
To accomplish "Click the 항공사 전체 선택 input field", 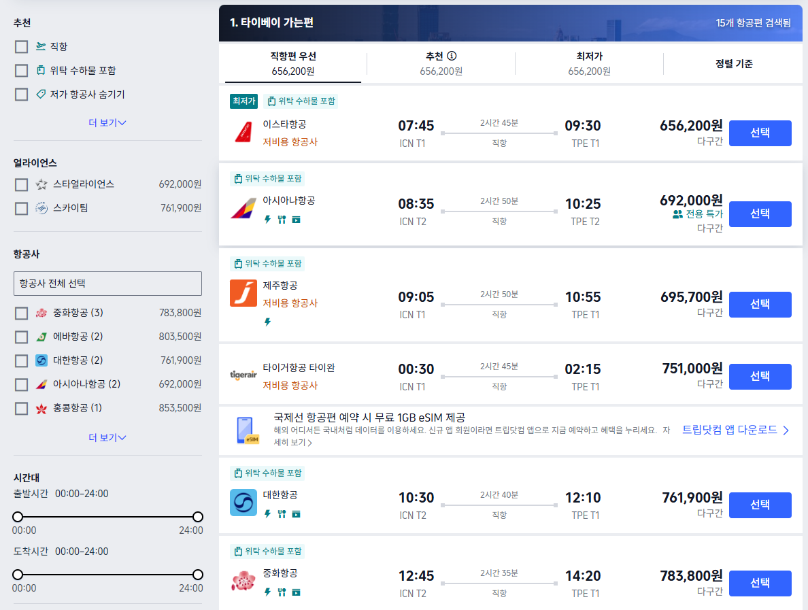I will click(107, 284).
